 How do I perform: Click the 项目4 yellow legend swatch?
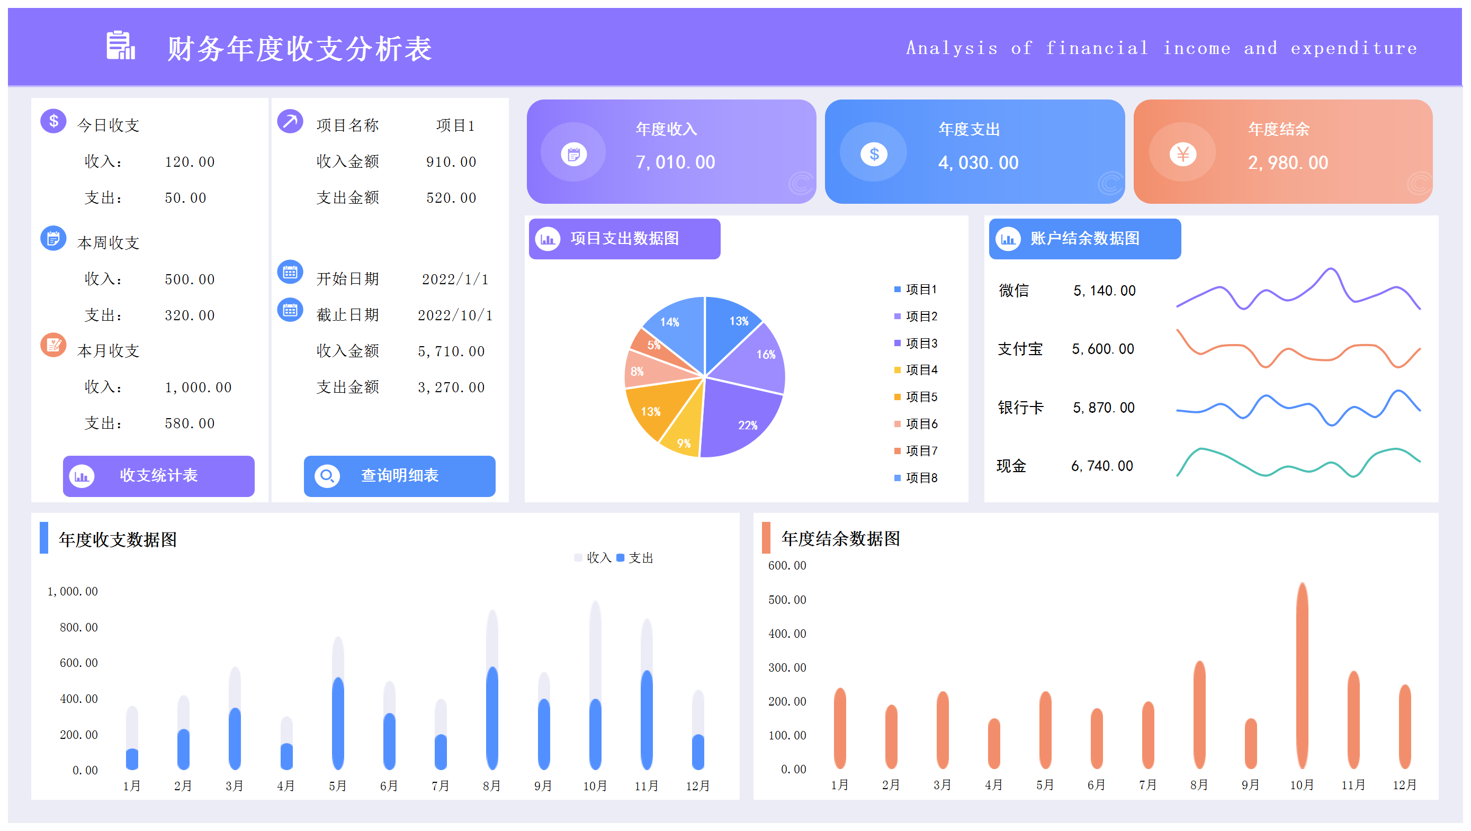897,370
